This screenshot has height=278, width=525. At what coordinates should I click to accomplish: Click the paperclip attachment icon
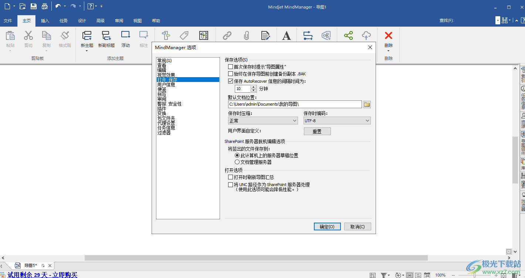tap(246, 35)
